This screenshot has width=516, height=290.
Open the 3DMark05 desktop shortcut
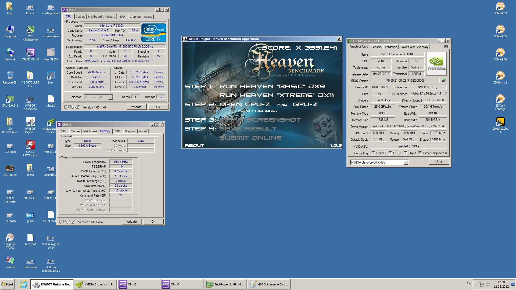click(x=500, y=31)
